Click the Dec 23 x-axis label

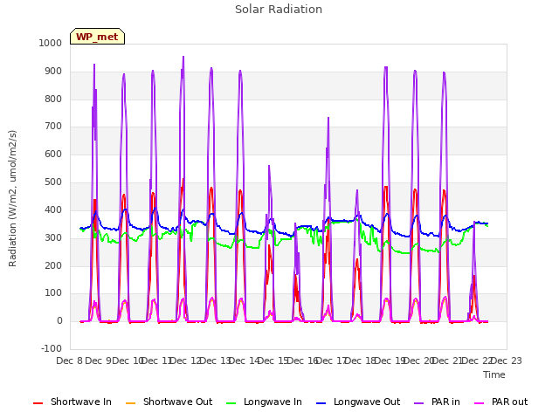(507, 361)
